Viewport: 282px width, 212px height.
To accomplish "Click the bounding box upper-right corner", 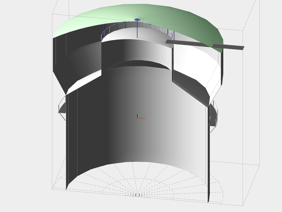I will click(253, 6).
